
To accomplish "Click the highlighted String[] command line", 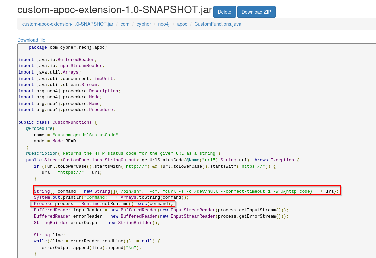I will (x=186, y=191).
